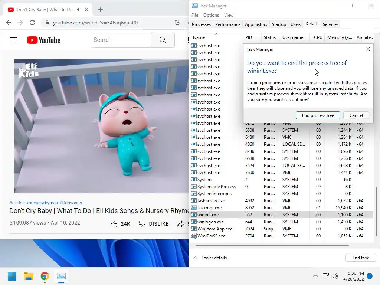Click the video player to pause

click(x=102, y=126)
